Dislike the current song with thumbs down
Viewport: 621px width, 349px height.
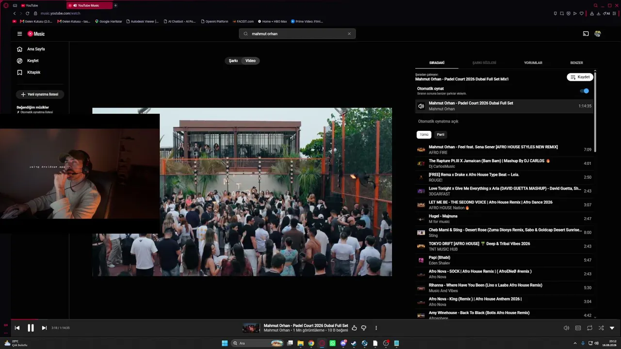[x=364, y=328]
